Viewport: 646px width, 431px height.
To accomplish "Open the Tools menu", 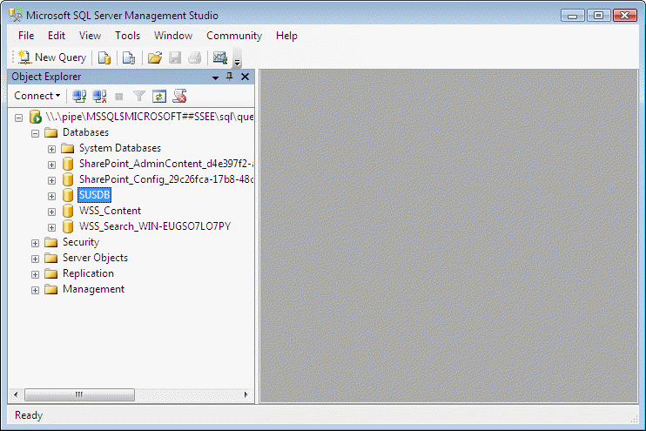I will click(127, 36).
